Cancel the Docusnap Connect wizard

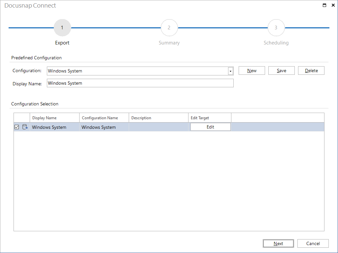click(x=313, y=243)
